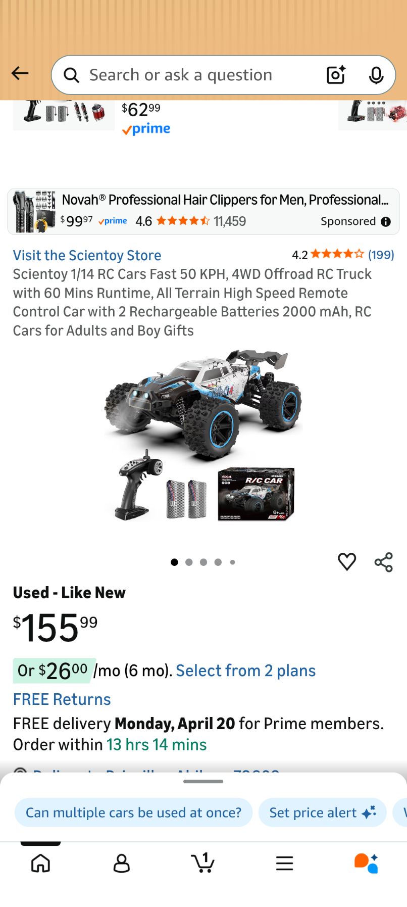Open the Home tab
This screenshot has width=407, height=907.
coord(40,864)
